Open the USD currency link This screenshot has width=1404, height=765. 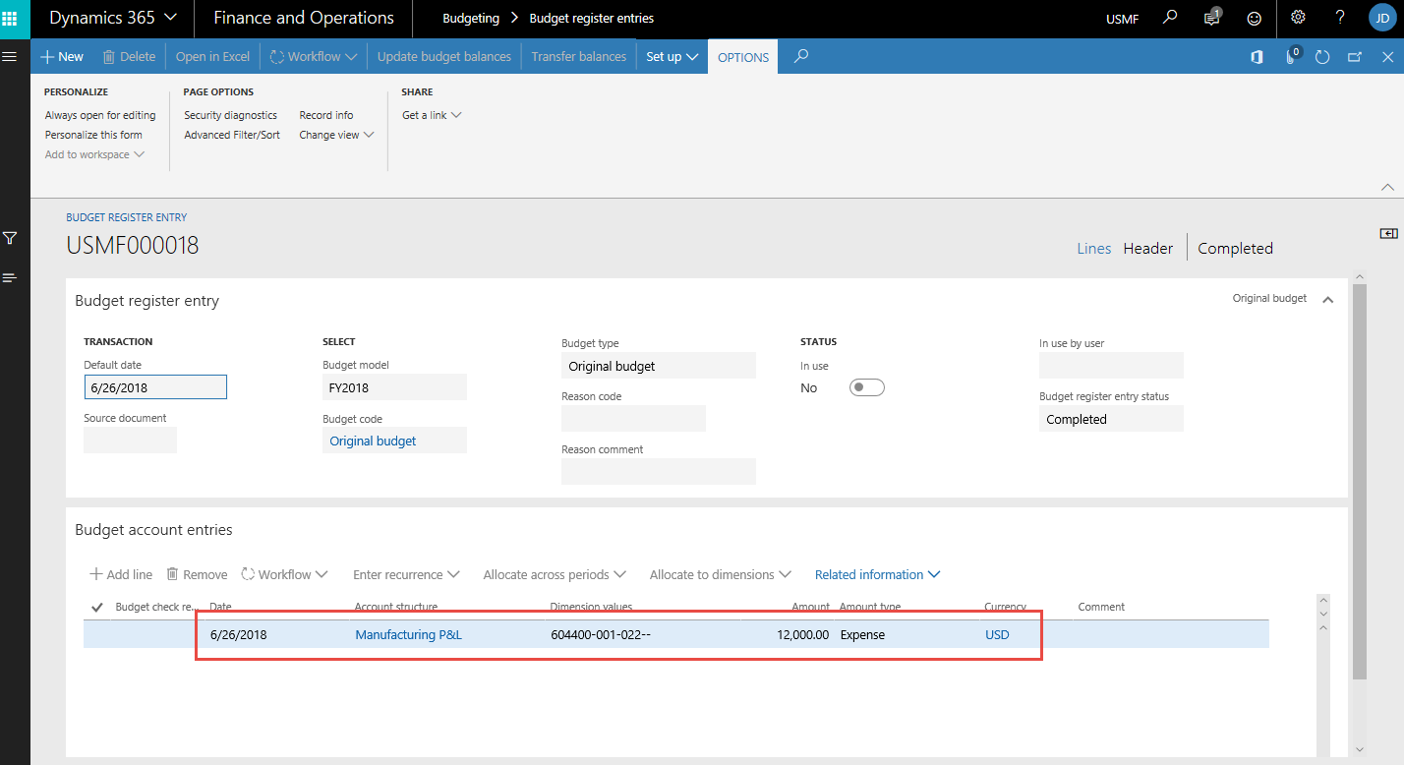point(997,634)
